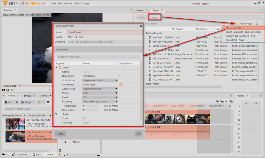Open the Window menu
This screenshot has width=265, height=158.
tap(68, 4)
